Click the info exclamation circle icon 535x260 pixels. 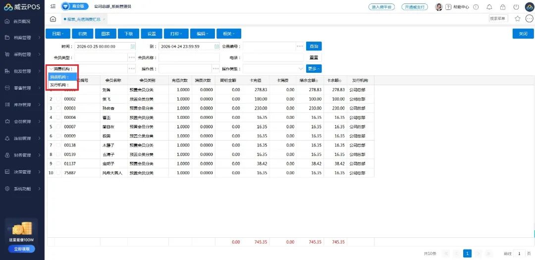[x=476, y=7]
